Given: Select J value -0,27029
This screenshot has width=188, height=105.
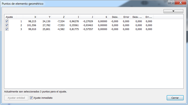Looking at the screenshot, I should click(88, 22).
